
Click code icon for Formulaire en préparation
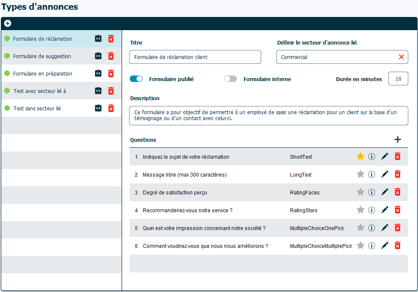[x=98, y=73]
